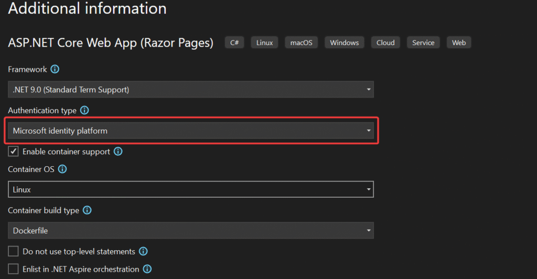537x279 pixels.
Task: Click the C# tag
Action: pyautogui.click(x=234, y=42)
